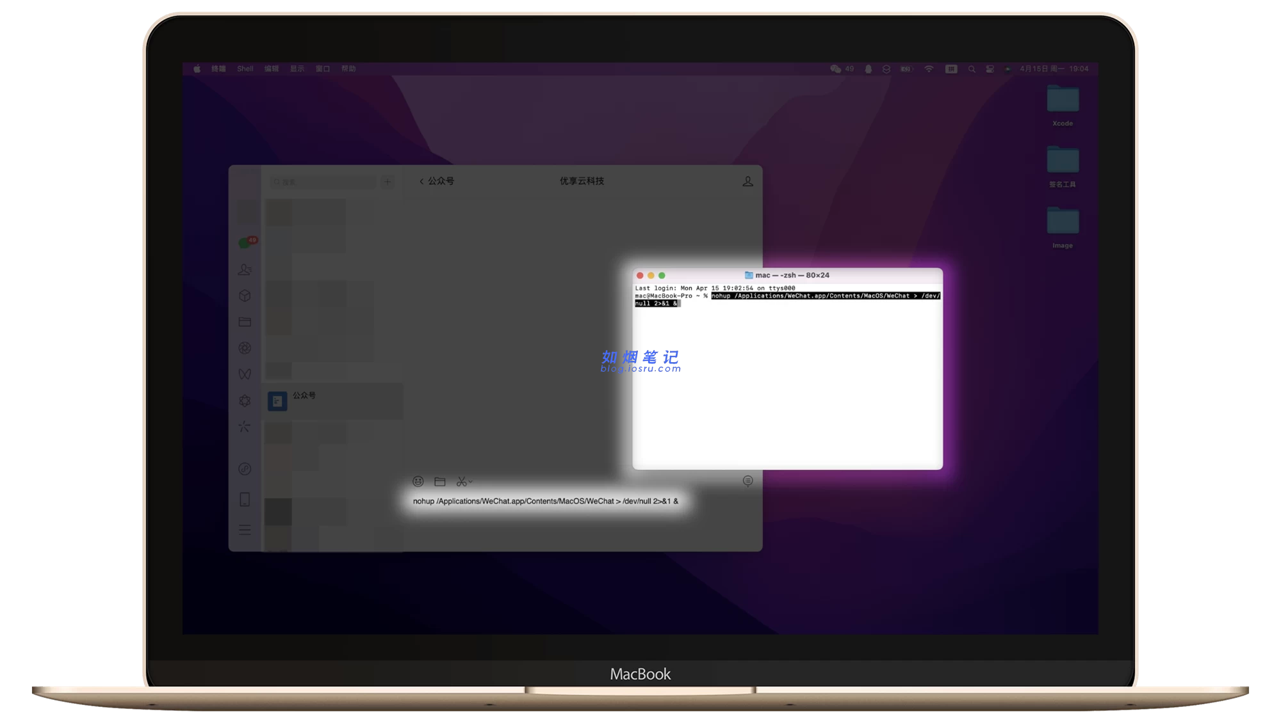Go back to 公众号 list
1281x723 pixels.
point(437,181)
